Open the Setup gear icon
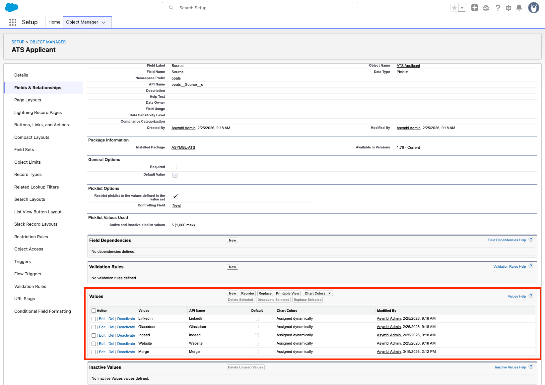 click(x=509, y=8)
